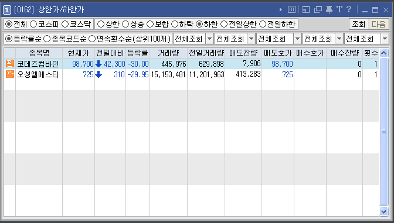This screenshot has height=223, width=394.
Task: Select the 코스닥 radio button
Action: click(65, 24)
